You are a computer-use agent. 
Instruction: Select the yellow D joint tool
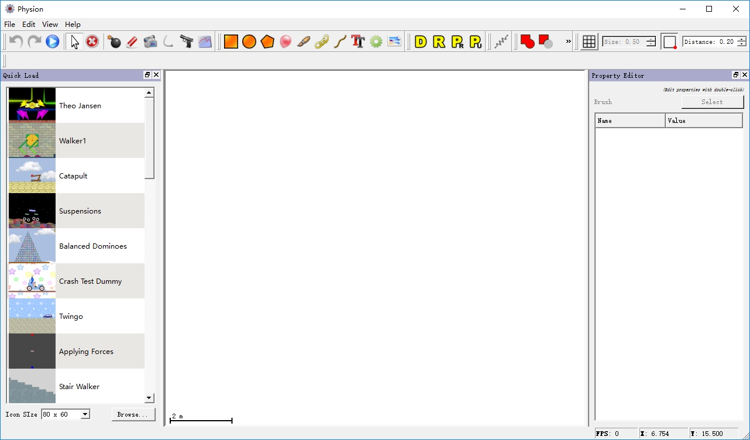coord(421,42)
